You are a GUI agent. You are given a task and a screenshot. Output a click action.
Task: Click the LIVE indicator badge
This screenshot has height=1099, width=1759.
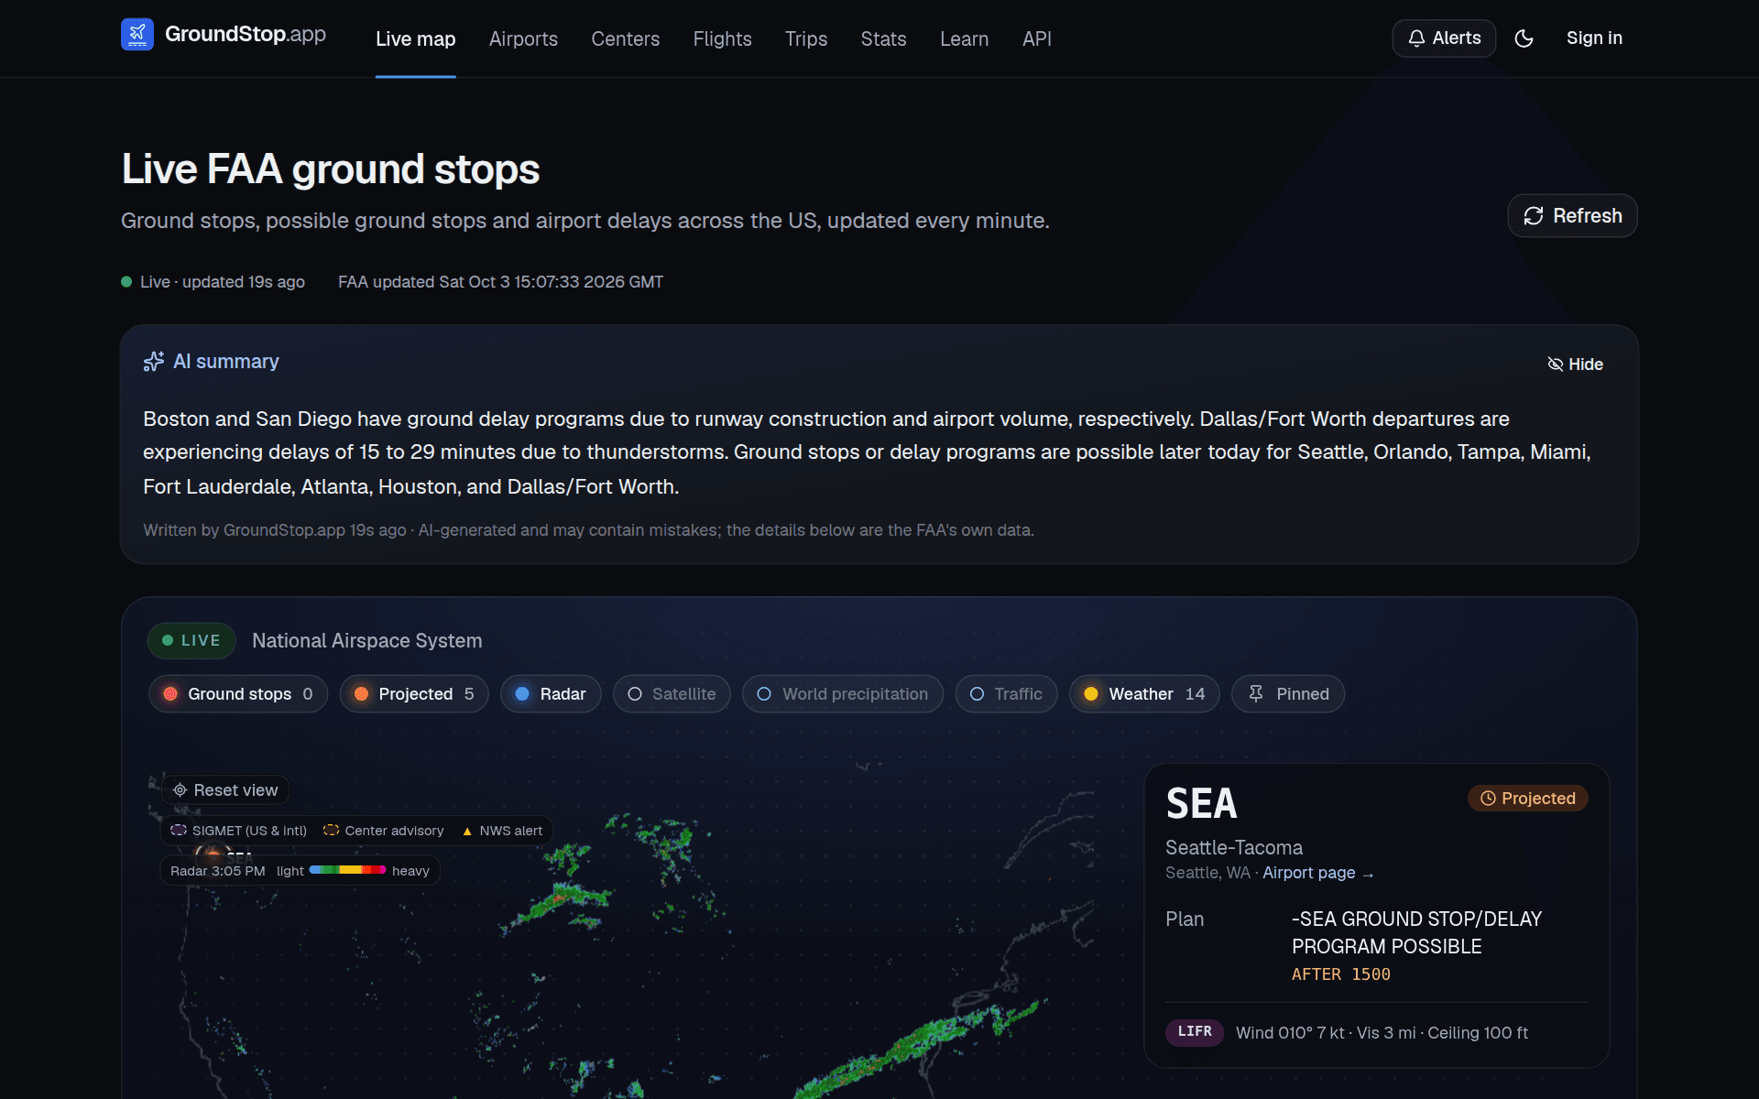(191, 641)
